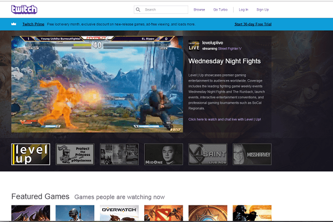
Task: Open the PUBG game cover
Action: pyautogui.click(x=75, y=213)
